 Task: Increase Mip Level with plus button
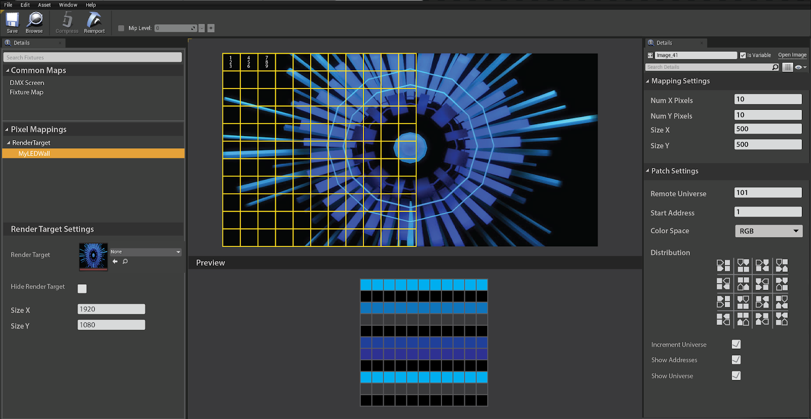[x=211, y=28]
